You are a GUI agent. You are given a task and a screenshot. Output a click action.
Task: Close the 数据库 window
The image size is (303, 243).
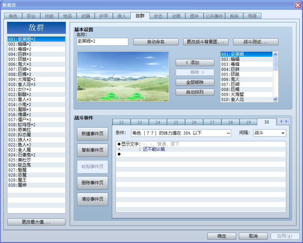[x=298, y=5]
